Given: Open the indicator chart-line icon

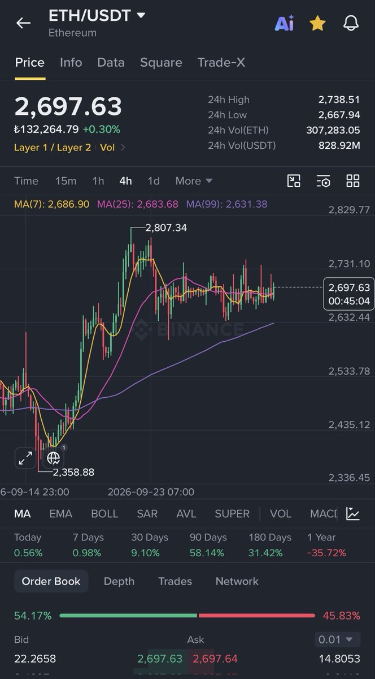Looking at the screenshot, I should (x=353, y=514).
